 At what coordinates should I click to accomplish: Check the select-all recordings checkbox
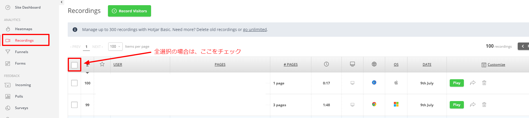[74, 65]
